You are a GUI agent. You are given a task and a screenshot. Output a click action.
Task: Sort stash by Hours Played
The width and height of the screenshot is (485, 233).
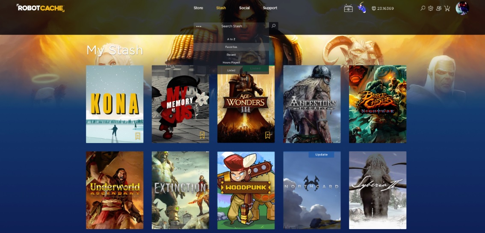pyautogui.click(x=231, y=63)
